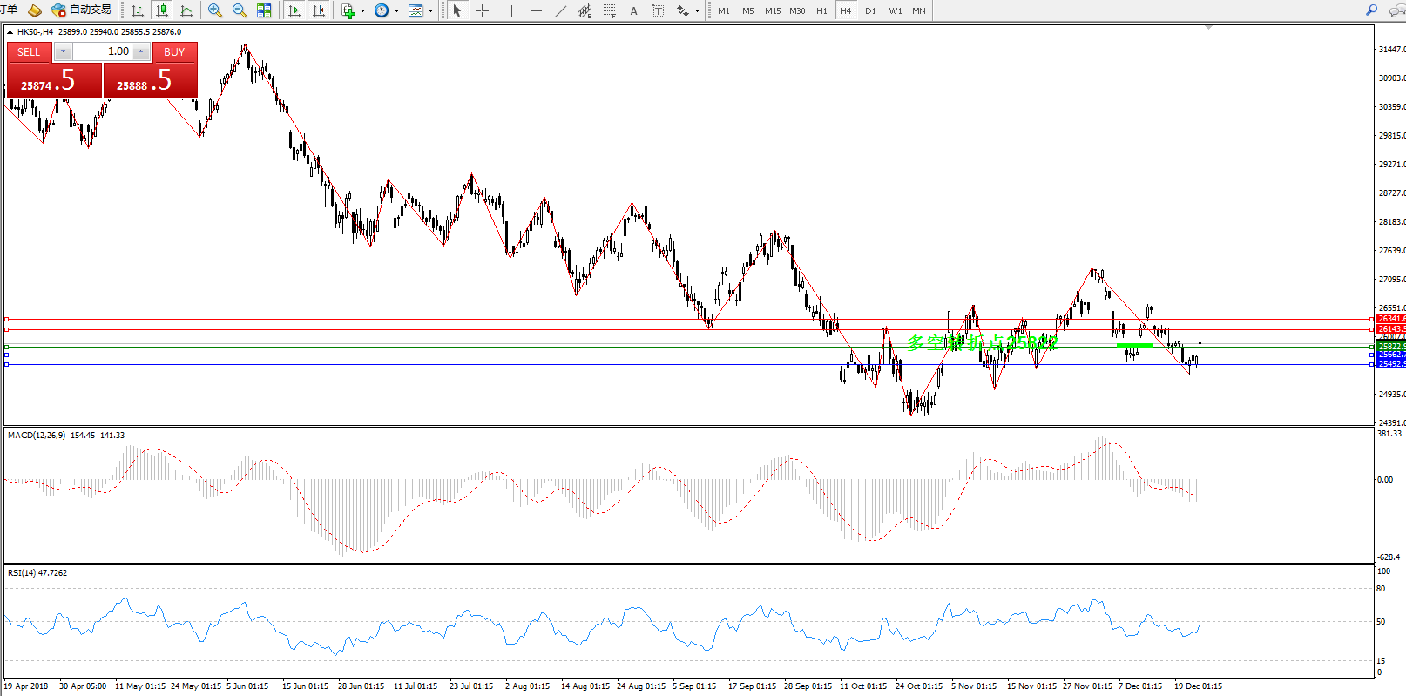Expand the chart periods clock dropdown
This screenshot has height=696, width=1406.
point(396,11)
